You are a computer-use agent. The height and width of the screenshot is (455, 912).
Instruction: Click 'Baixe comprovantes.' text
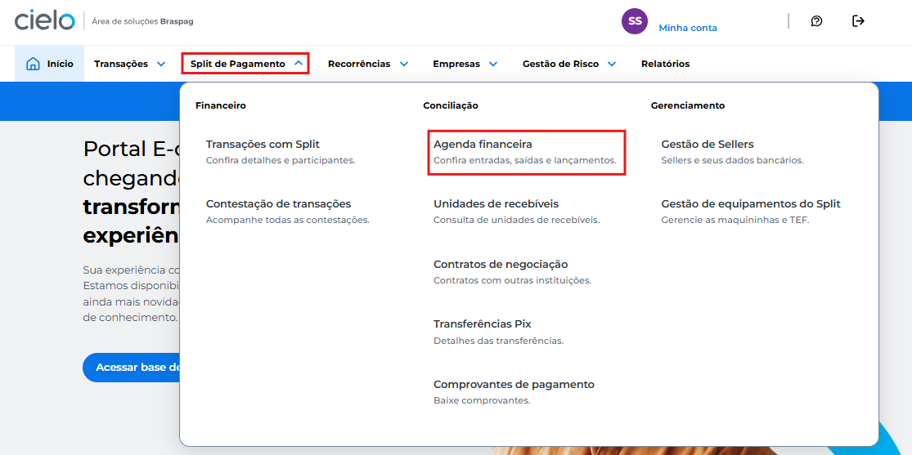click(x=482, y=401)
